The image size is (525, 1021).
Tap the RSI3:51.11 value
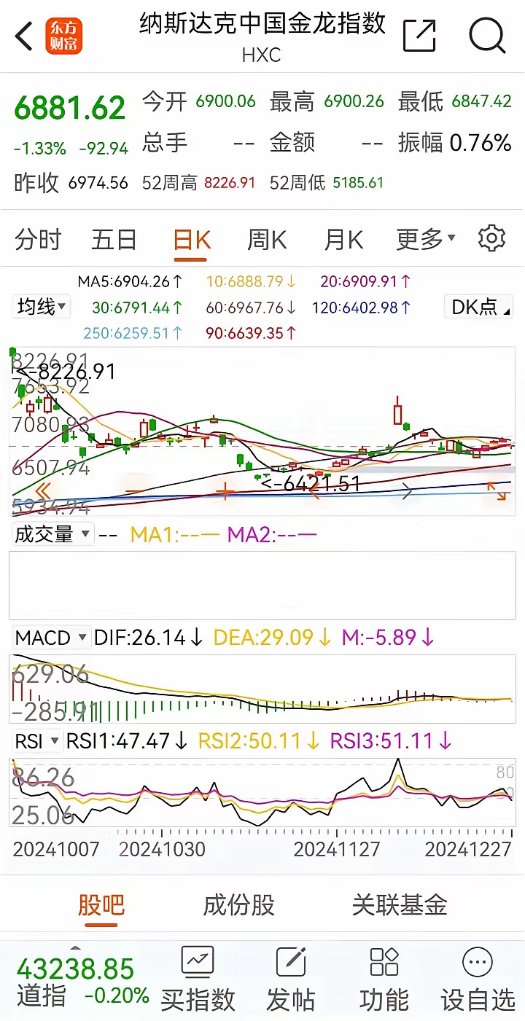point(392,742)
